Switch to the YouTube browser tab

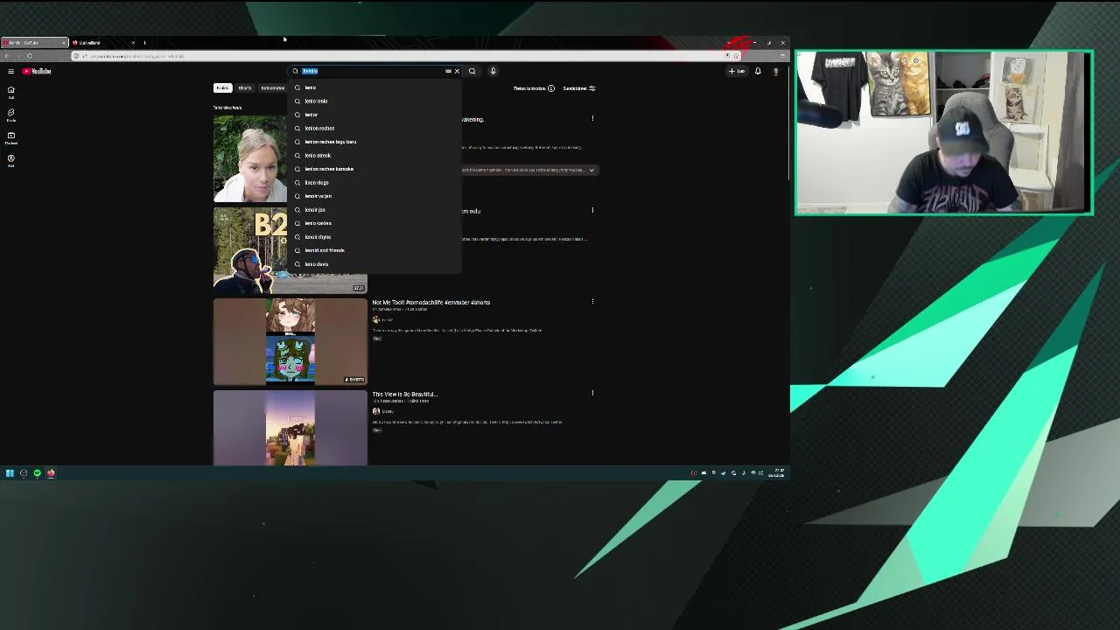33,43
